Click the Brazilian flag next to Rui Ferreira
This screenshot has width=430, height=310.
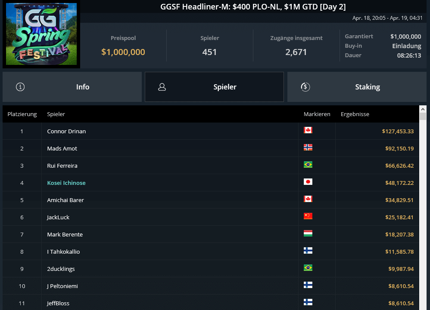click(308, 164)
